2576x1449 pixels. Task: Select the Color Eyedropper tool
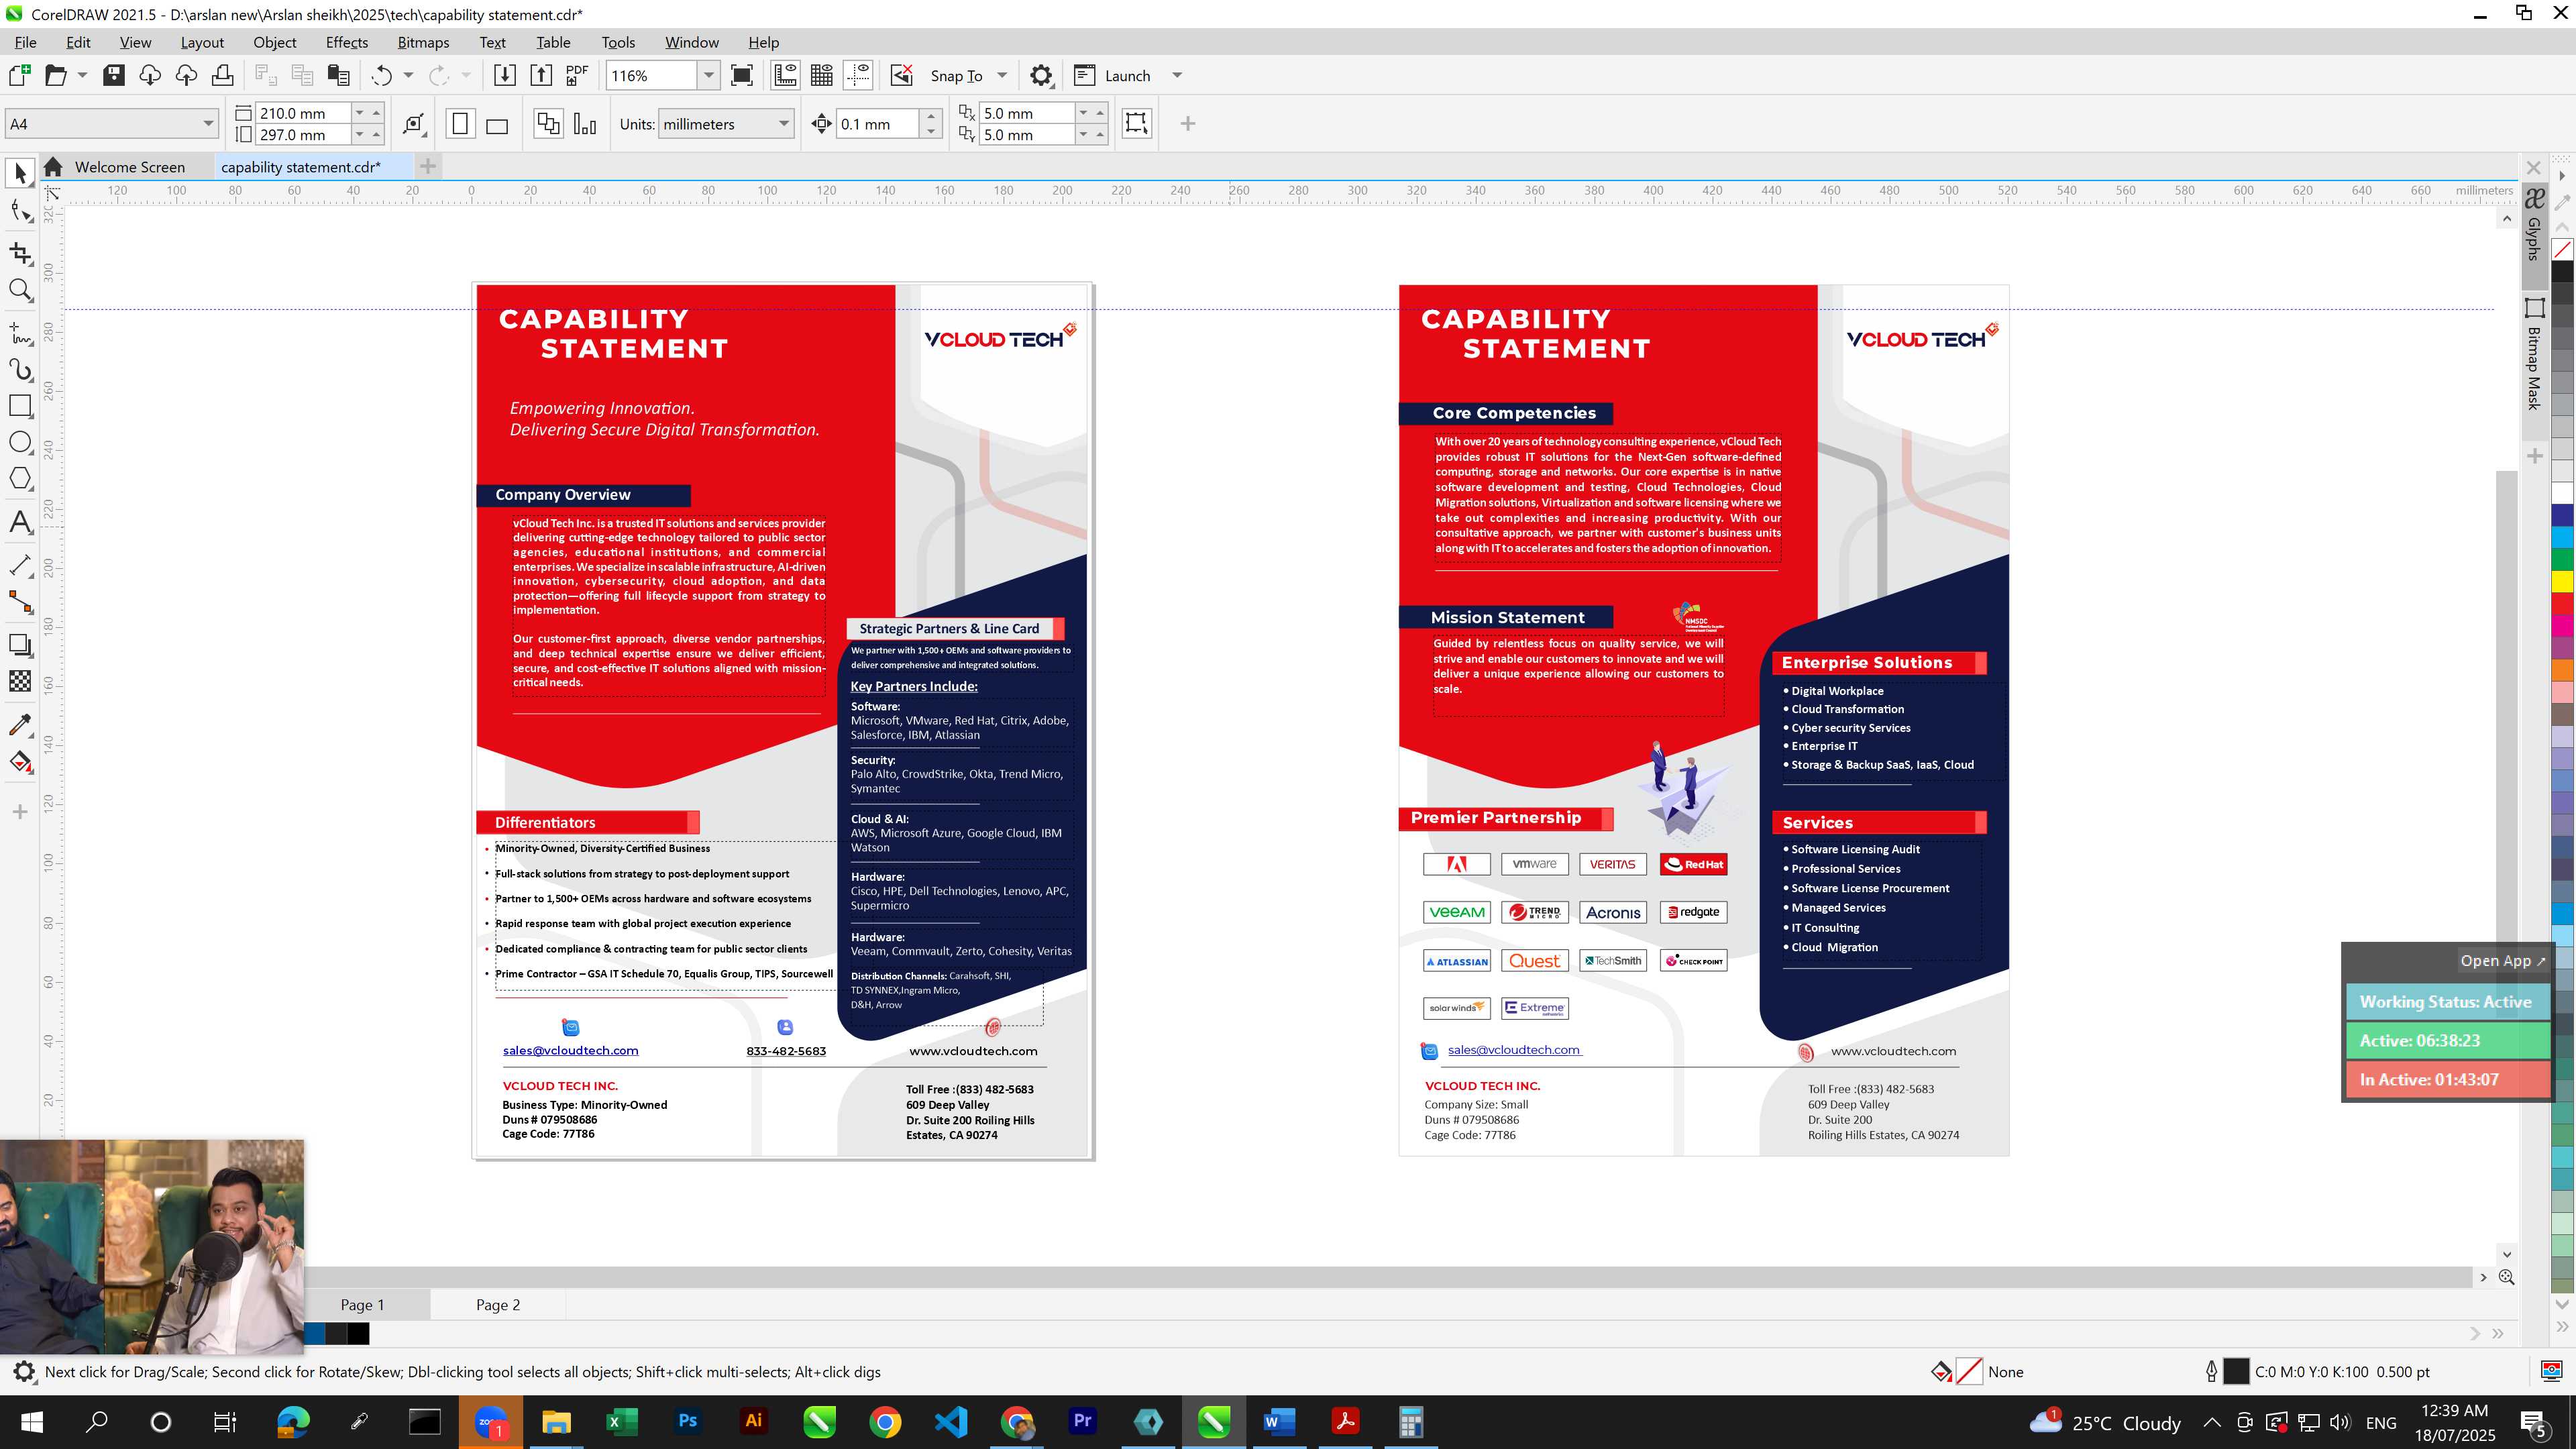(x=20, y=725)
